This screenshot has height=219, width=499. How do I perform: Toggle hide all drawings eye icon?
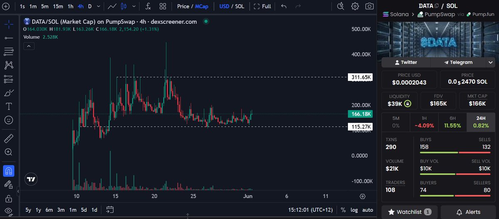point(9,211)
